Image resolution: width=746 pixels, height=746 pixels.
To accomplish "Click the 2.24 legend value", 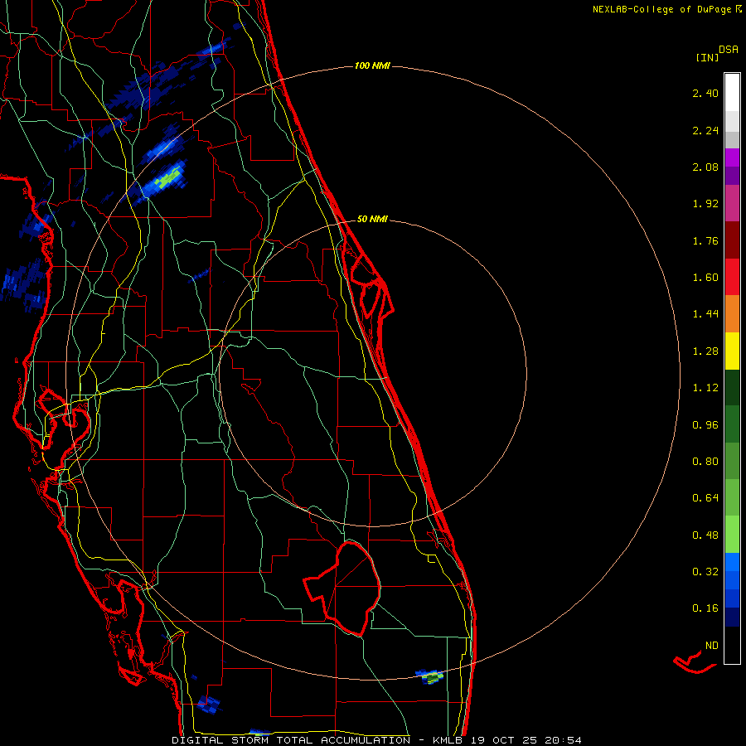I will point(705,130).
